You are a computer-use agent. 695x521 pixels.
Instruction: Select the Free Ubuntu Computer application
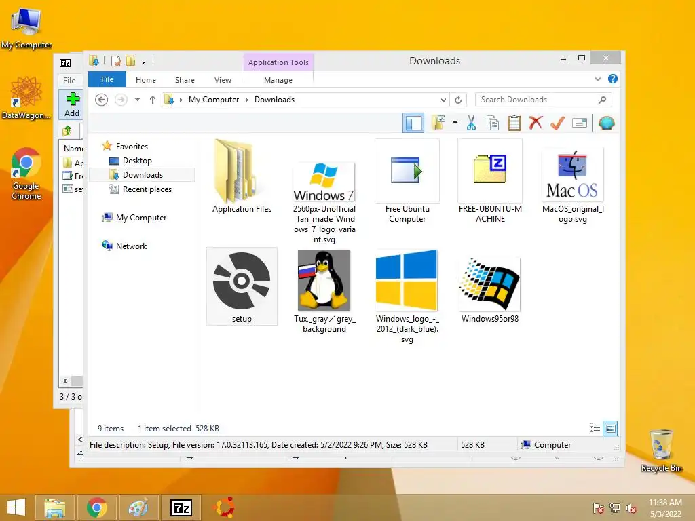407,182
